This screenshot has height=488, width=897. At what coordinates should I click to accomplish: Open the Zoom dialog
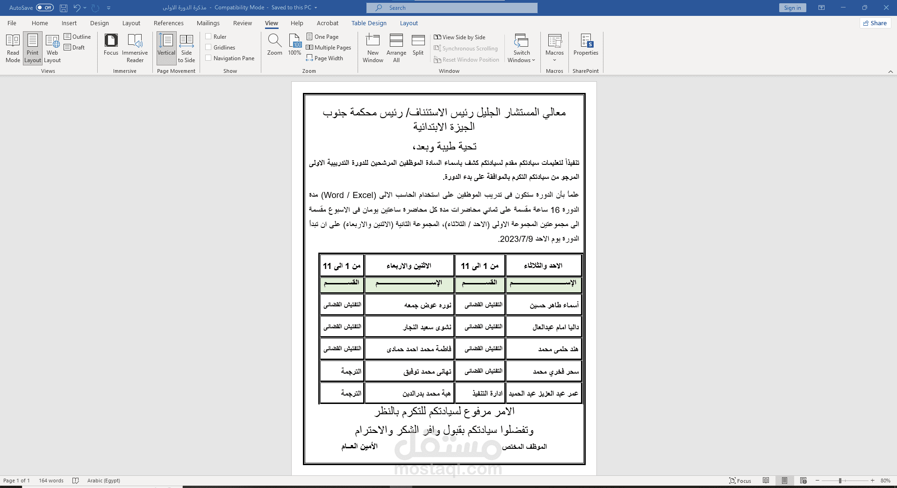tap(275, 45)
